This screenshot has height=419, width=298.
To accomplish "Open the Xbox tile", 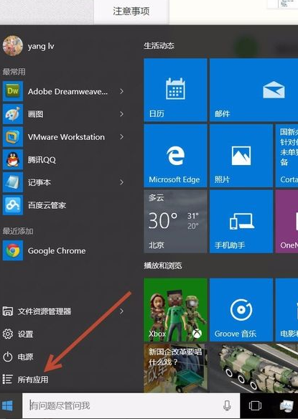I will point(175,310).
